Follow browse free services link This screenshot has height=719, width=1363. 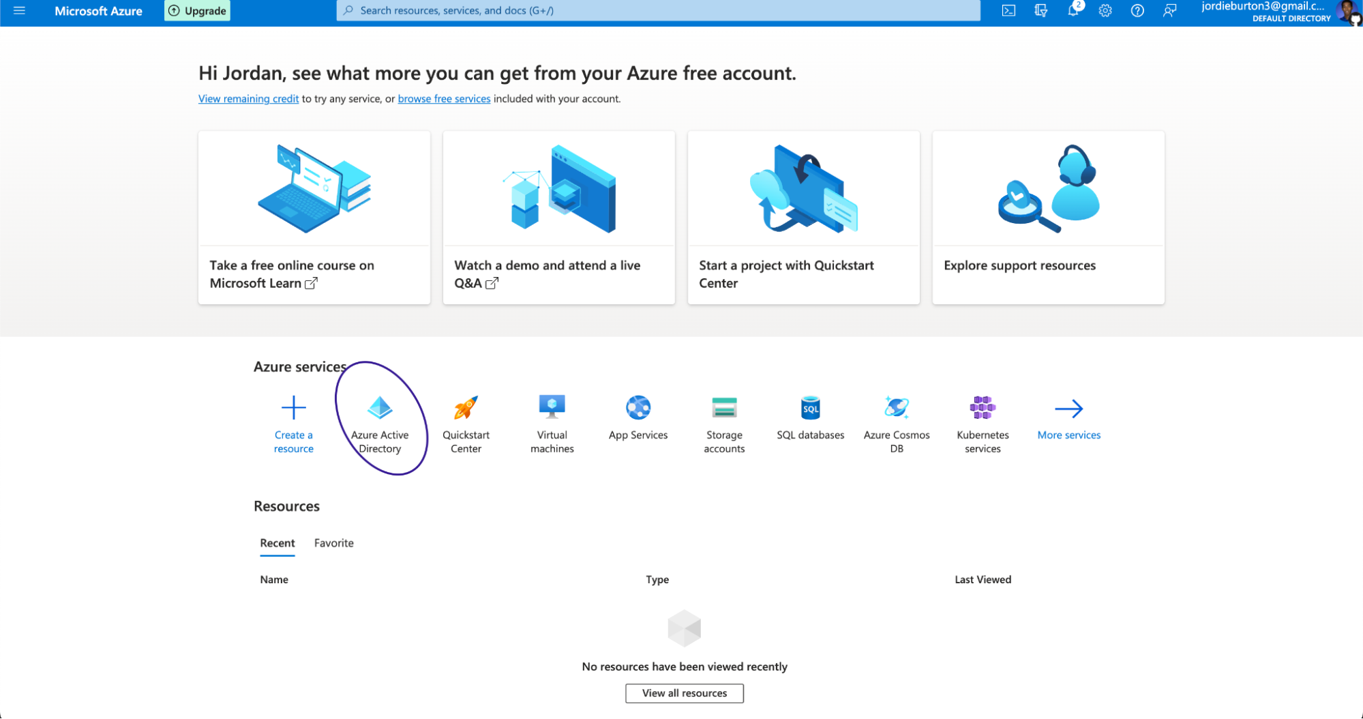[444, 99]
